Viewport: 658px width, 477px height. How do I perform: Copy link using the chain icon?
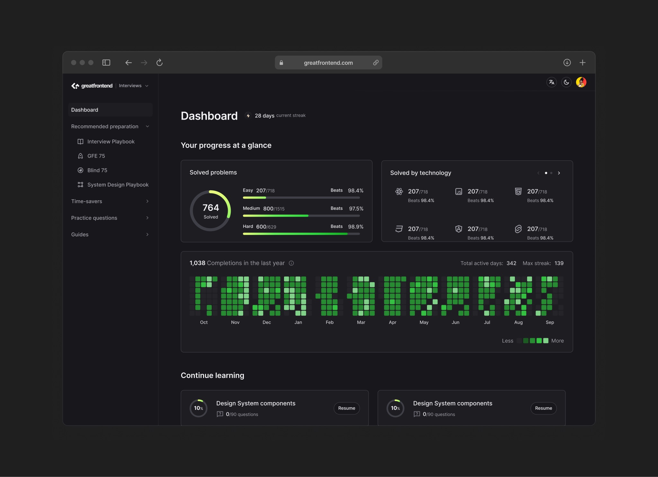376,63
